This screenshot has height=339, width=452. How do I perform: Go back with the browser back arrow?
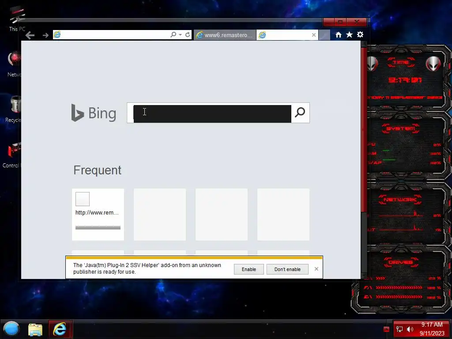point(30,35)
